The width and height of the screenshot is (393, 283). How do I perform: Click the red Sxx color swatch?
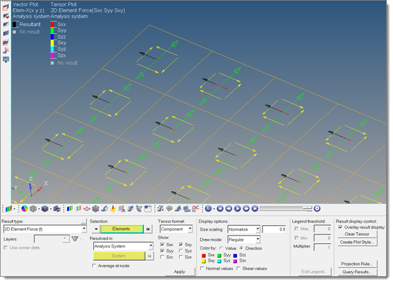click(203, 255)
